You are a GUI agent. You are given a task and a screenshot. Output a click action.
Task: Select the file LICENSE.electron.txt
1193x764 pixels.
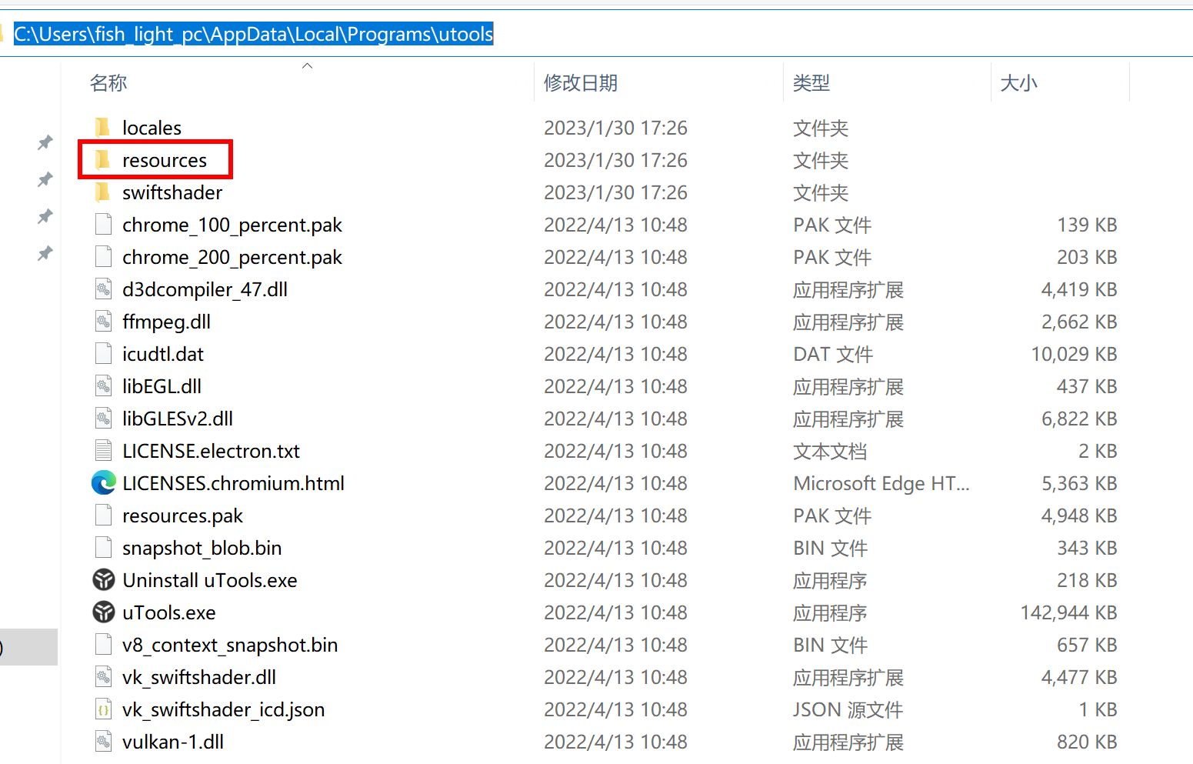[212, 451]
